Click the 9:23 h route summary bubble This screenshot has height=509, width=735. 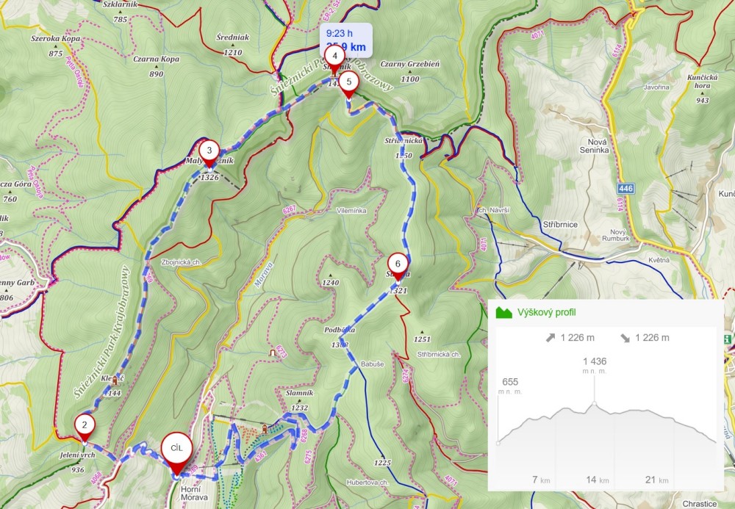click(x=346, y=40)
